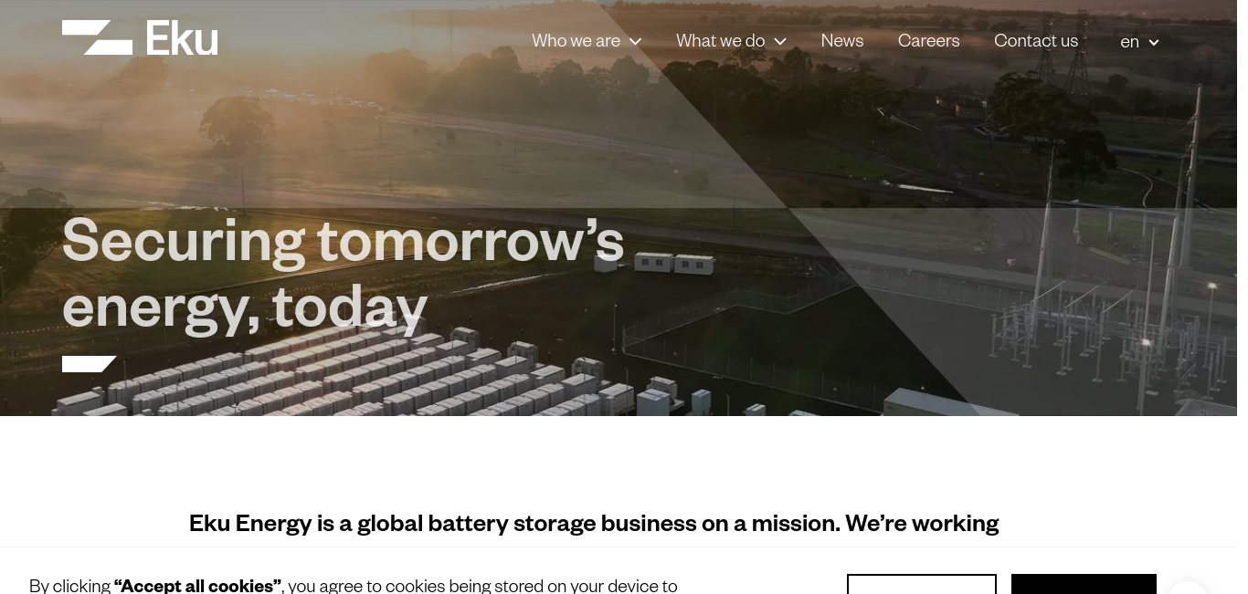The width and height of the screenshot is (1248, 594).
Task: Click the round white button bottom right
Action: pyautogui.click(x=1188, y=588)
